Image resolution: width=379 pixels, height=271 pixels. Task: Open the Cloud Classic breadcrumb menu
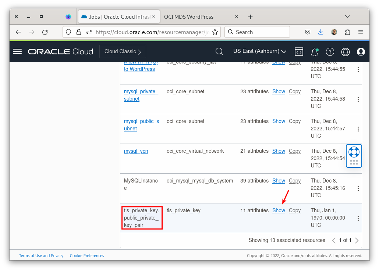[123, 51]
